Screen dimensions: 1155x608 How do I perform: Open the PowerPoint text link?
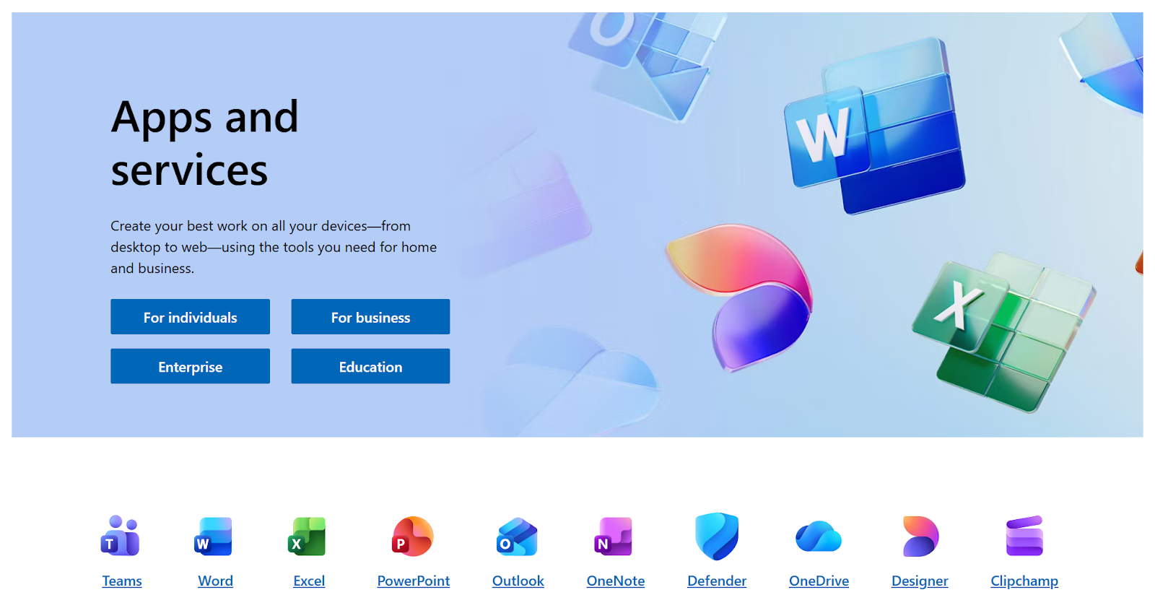pyautogui.click(x=414, y=581)
